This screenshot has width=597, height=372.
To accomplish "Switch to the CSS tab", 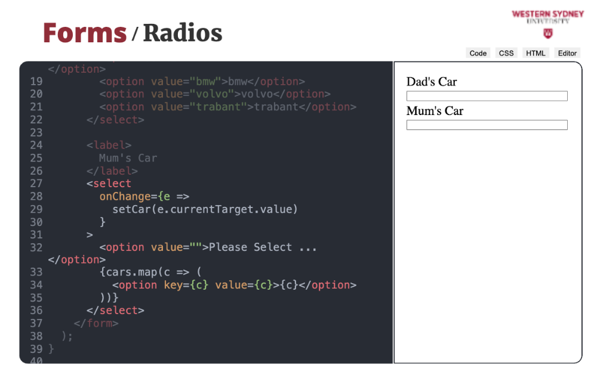I will point(506,53).
